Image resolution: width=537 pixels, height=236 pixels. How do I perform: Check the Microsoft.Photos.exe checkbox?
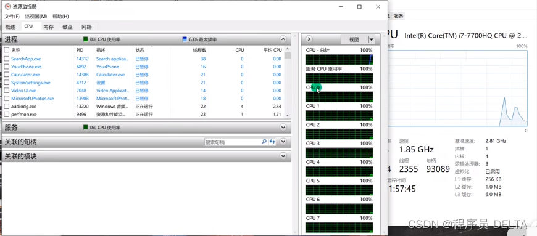click(x=7, y=99)
